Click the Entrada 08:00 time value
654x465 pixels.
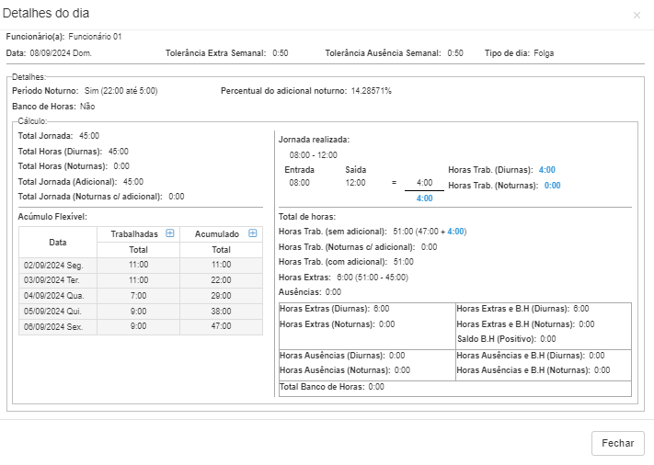299,183
